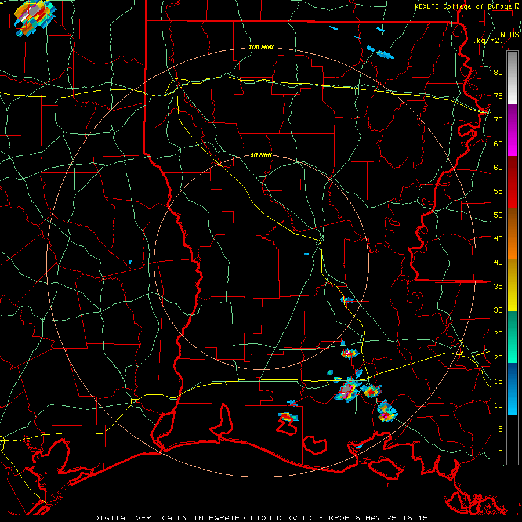Click the 75 value on the VIL scale

tap(498, 96)
